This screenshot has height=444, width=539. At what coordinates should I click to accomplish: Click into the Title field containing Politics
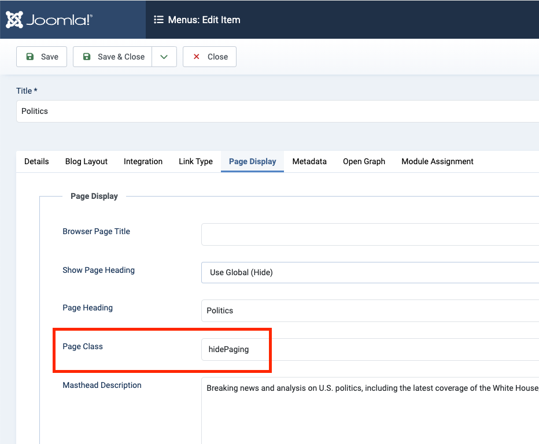(278, 111)
